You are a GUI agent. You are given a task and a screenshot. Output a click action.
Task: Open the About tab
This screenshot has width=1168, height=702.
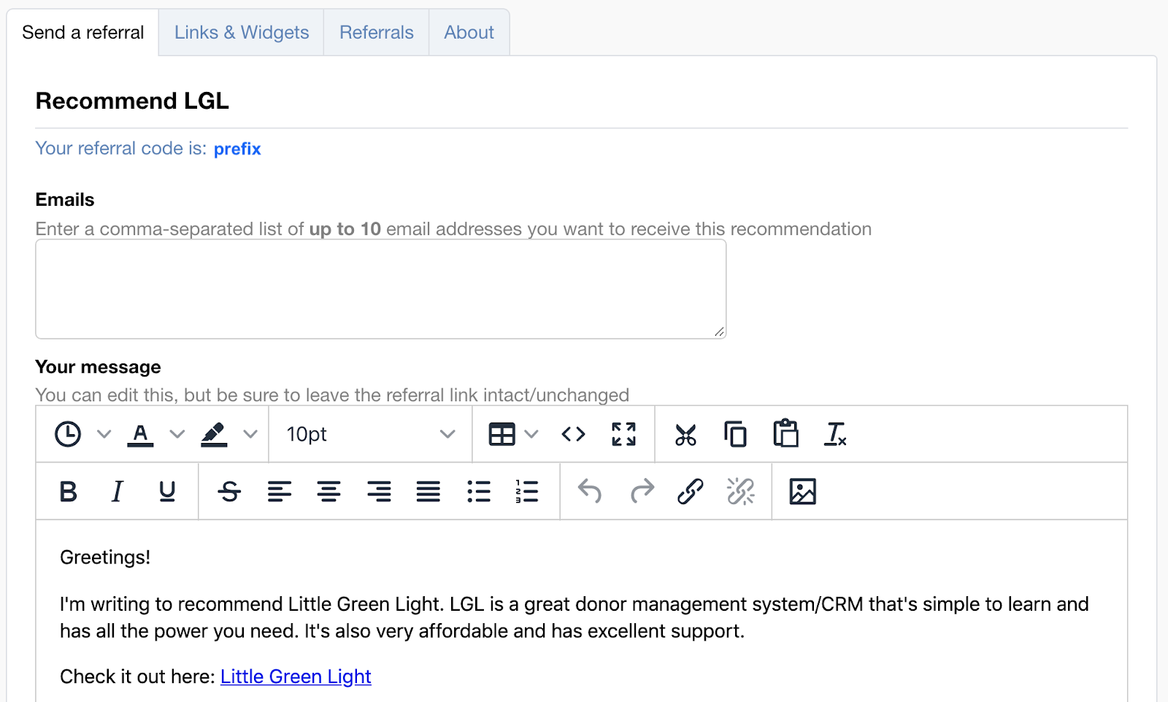point(469,33)
